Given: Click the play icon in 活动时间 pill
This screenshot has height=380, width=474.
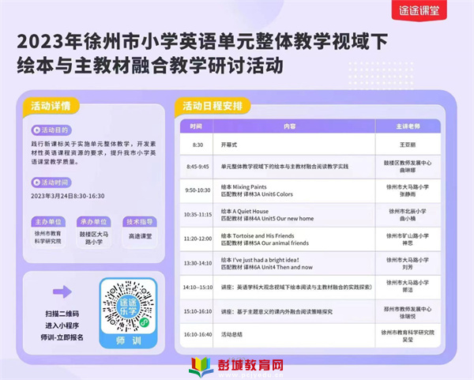Looking at the screenshot, I should (37, 182).
